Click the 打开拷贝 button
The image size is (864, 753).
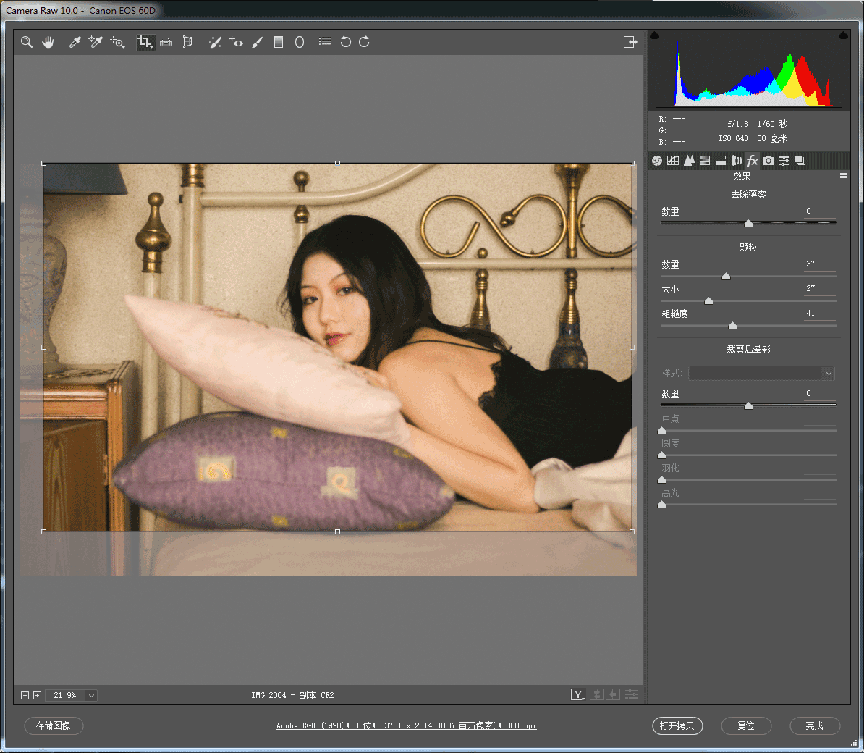[x=677, y=725]
